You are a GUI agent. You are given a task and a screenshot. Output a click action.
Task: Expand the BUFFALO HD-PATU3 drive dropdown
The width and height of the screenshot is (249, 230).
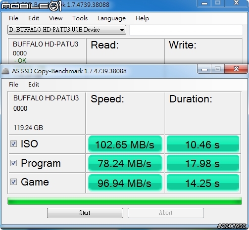point(67,30)
